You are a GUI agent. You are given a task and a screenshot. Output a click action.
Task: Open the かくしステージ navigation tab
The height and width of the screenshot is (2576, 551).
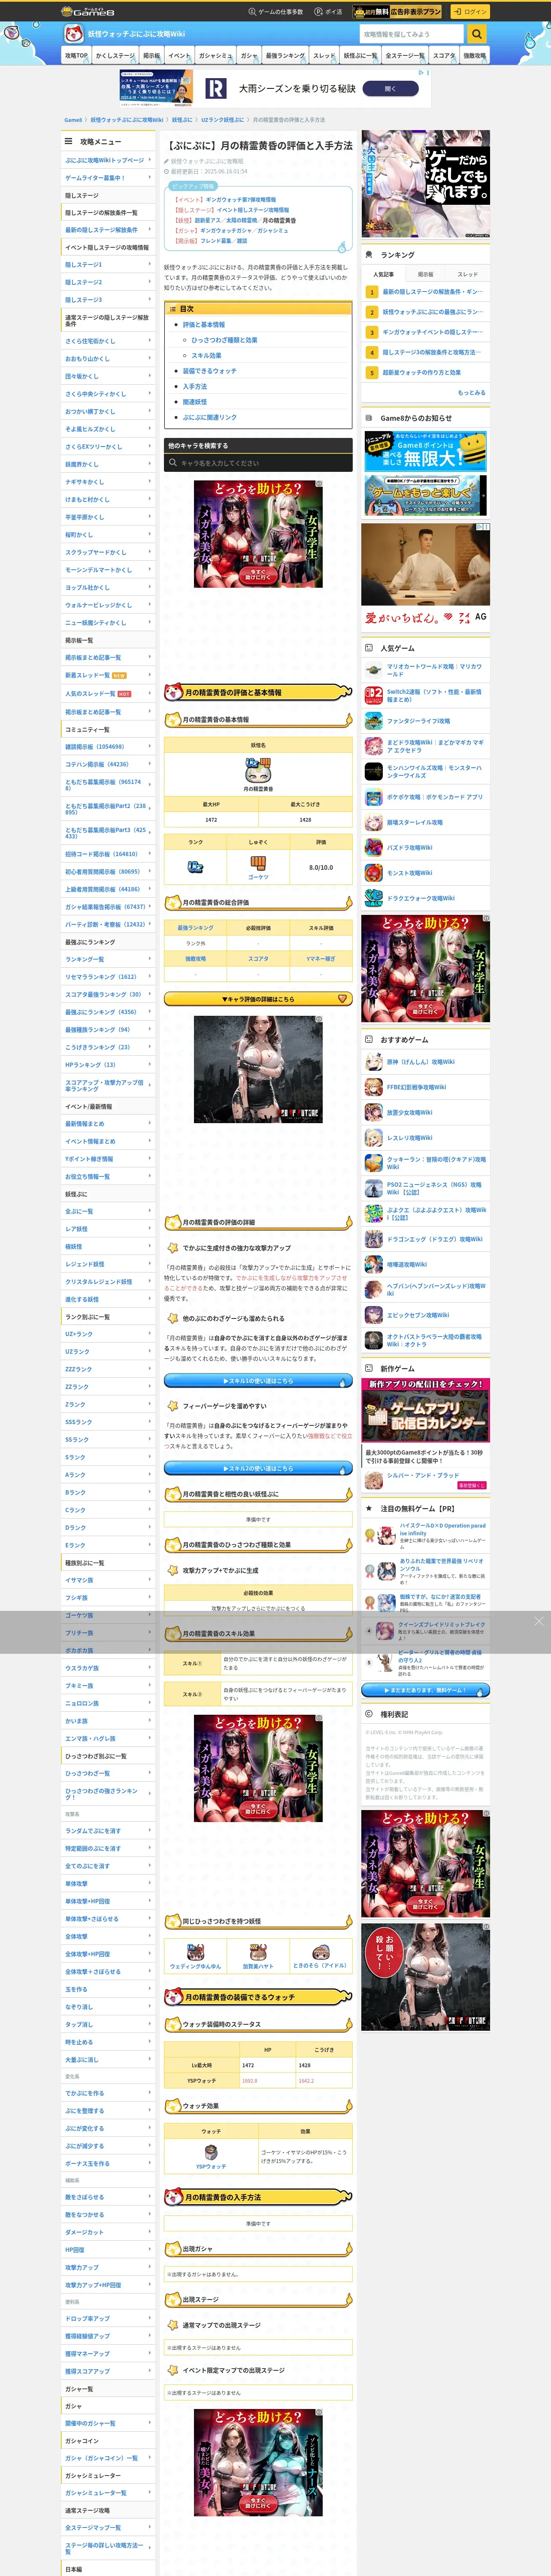click(115, 56)
